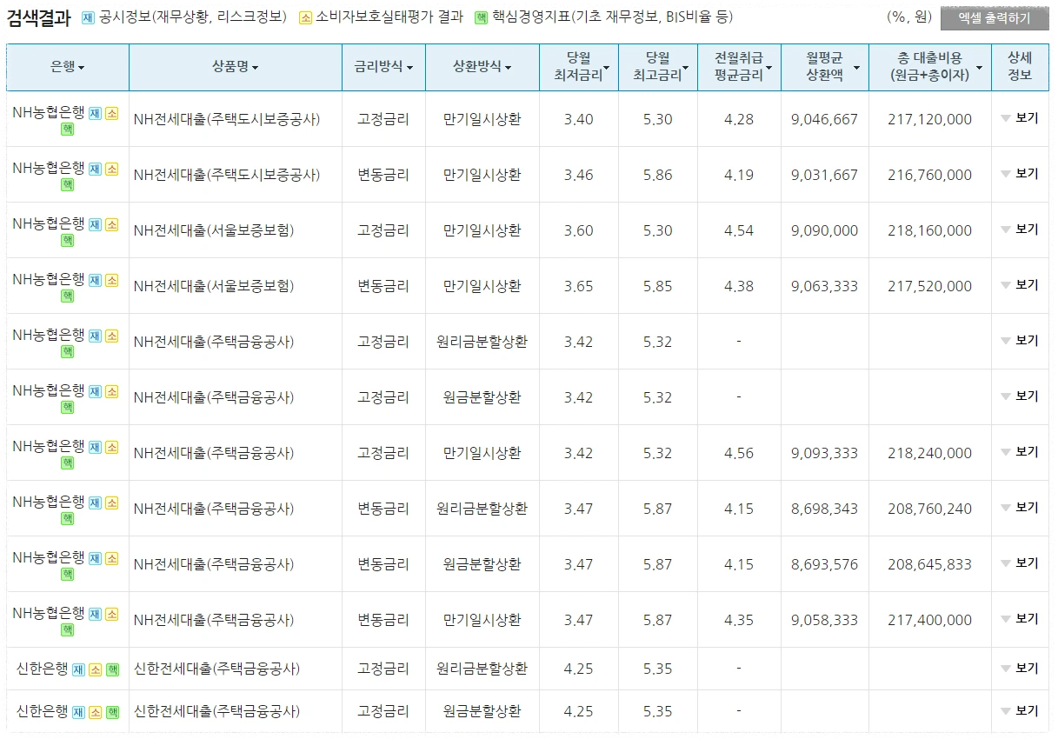Click the 소 badge next to last 신한은행 row
The height and width of the screenshot is (739, 1058).
[96, 710]
